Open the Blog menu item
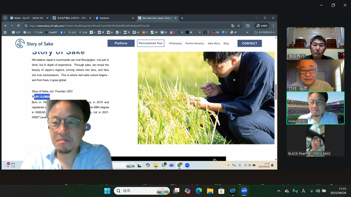Viewport: 351px width, 197px height. pyautogui.click(x=226, y=44)
